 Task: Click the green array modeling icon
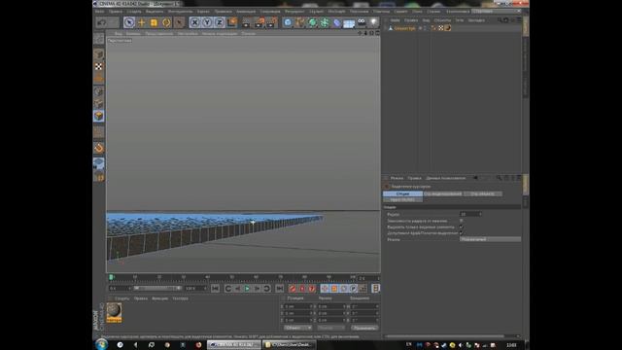(325, 22)
